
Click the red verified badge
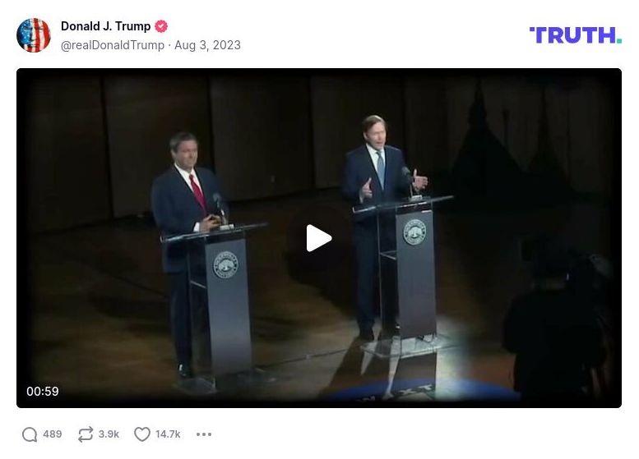pos(161,26)
